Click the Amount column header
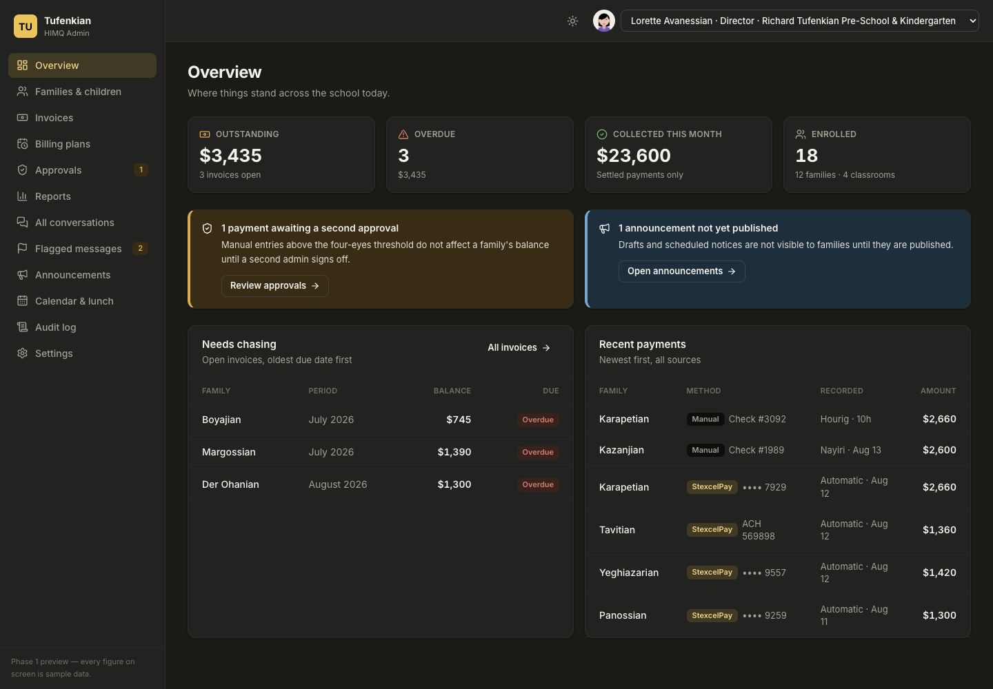Viewport: 993px width, 689px height. 938,391
